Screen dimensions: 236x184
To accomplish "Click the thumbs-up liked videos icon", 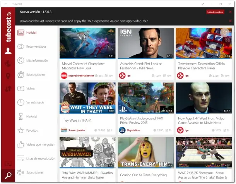I will coord(21,144).
